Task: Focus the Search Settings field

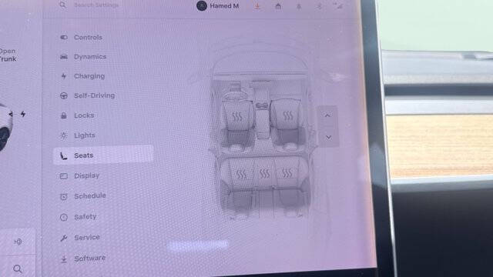Action: tap(96, 5)
